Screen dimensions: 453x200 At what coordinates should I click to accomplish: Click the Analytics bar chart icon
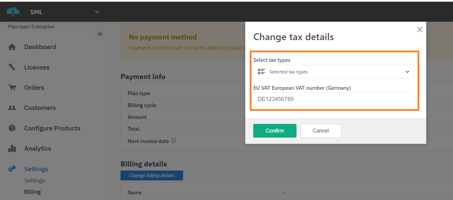click(12, 149)
